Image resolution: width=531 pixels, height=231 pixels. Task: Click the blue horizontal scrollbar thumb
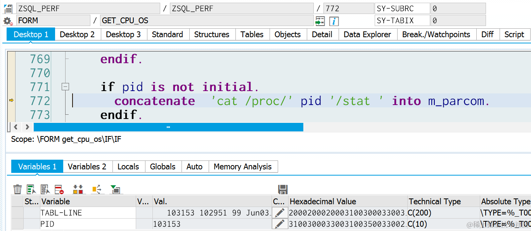pyautogui.click(x=168, y=127)
